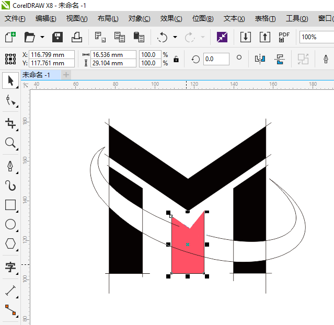334x325 pixels.
Task: Activate the Zoom tool
Action: 10,143
